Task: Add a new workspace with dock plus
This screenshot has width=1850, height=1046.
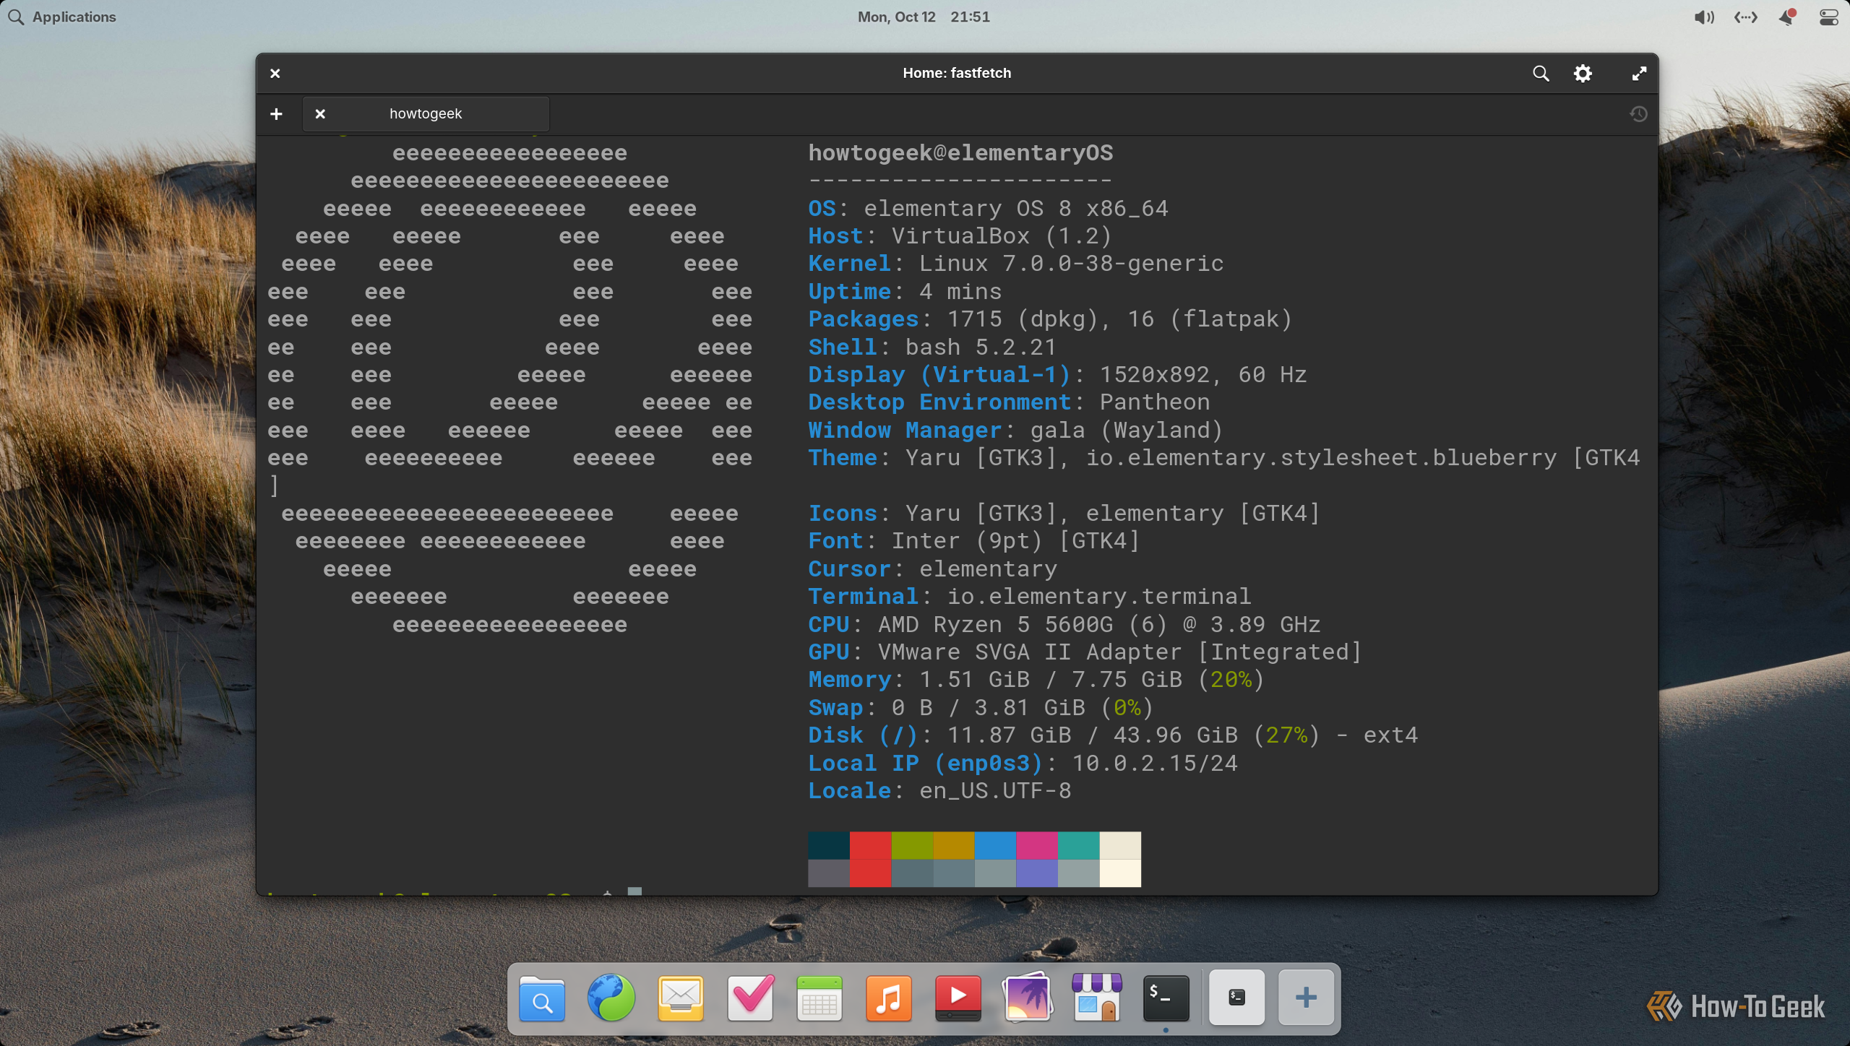Action: pos(1306,998)
